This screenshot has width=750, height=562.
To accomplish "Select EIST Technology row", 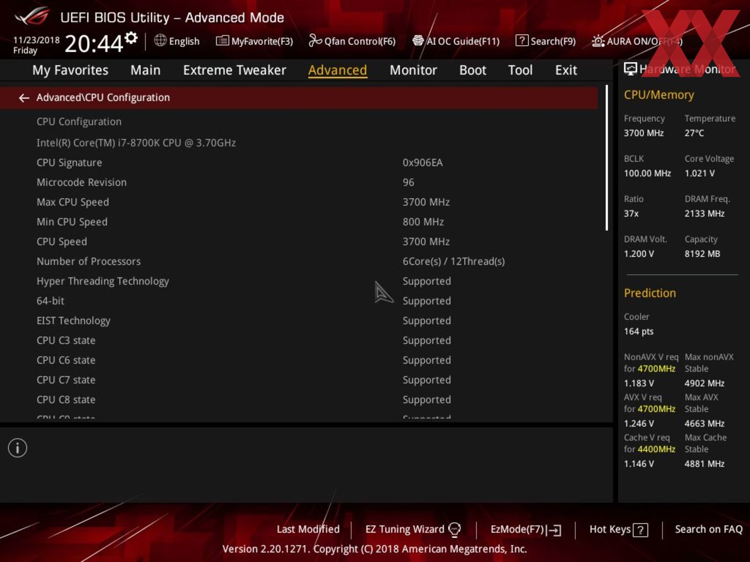I will tap(298, 321).
